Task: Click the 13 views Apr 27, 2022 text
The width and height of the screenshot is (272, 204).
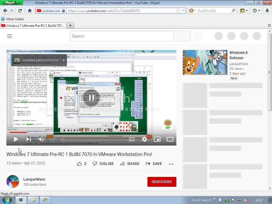Action: pyautogui.click(x=26, y=163)
